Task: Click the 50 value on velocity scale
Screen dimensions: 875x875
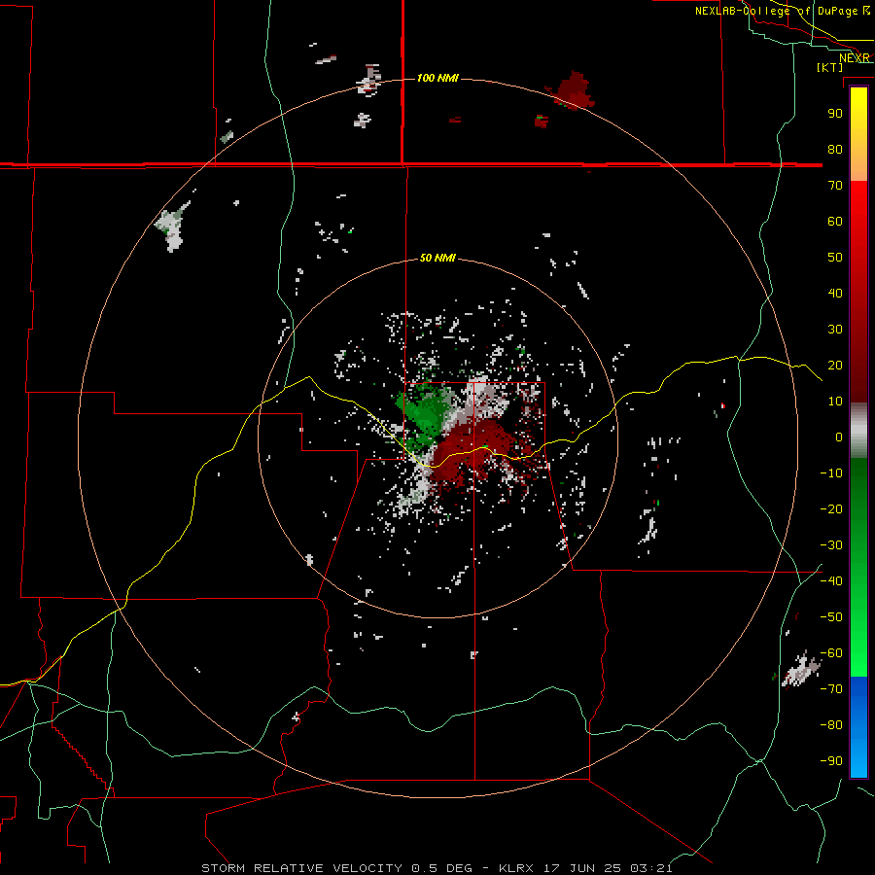Action: (x=835, y=258)
